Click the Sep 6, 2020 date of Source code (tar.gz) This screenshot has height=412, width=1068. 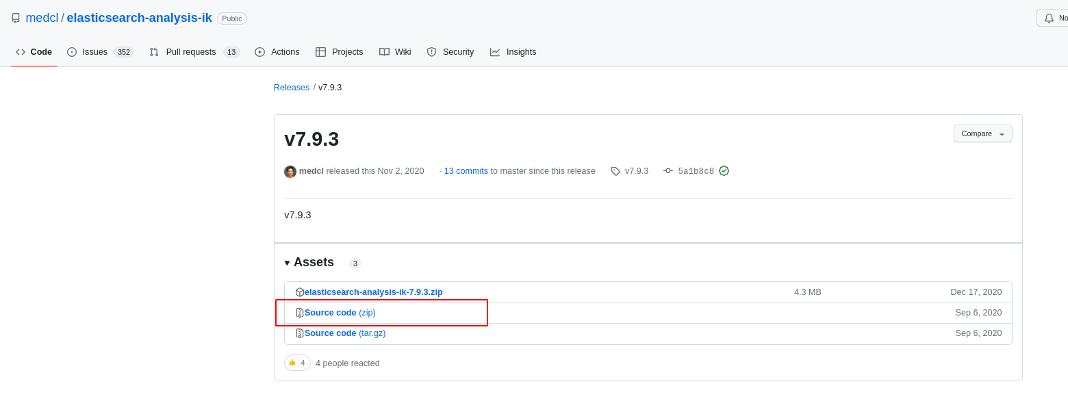click(978, 333)
